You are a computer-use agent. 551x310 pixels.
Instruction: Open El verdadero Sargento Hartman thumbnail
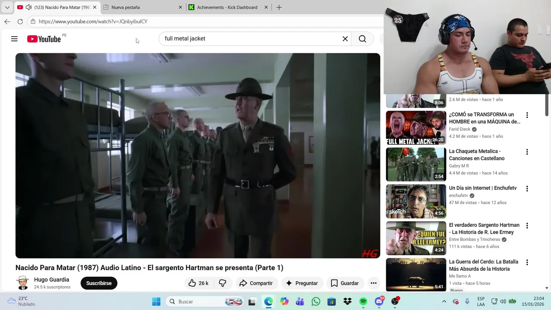click(x=416, y=238)
